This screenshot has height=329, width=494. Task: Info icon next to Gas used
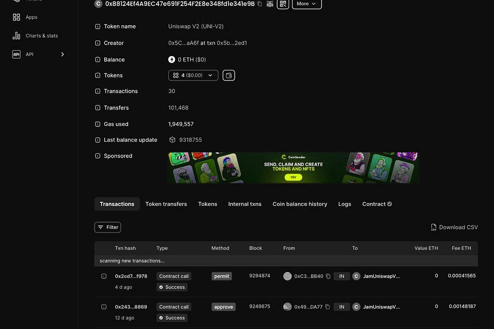point(98,124)
